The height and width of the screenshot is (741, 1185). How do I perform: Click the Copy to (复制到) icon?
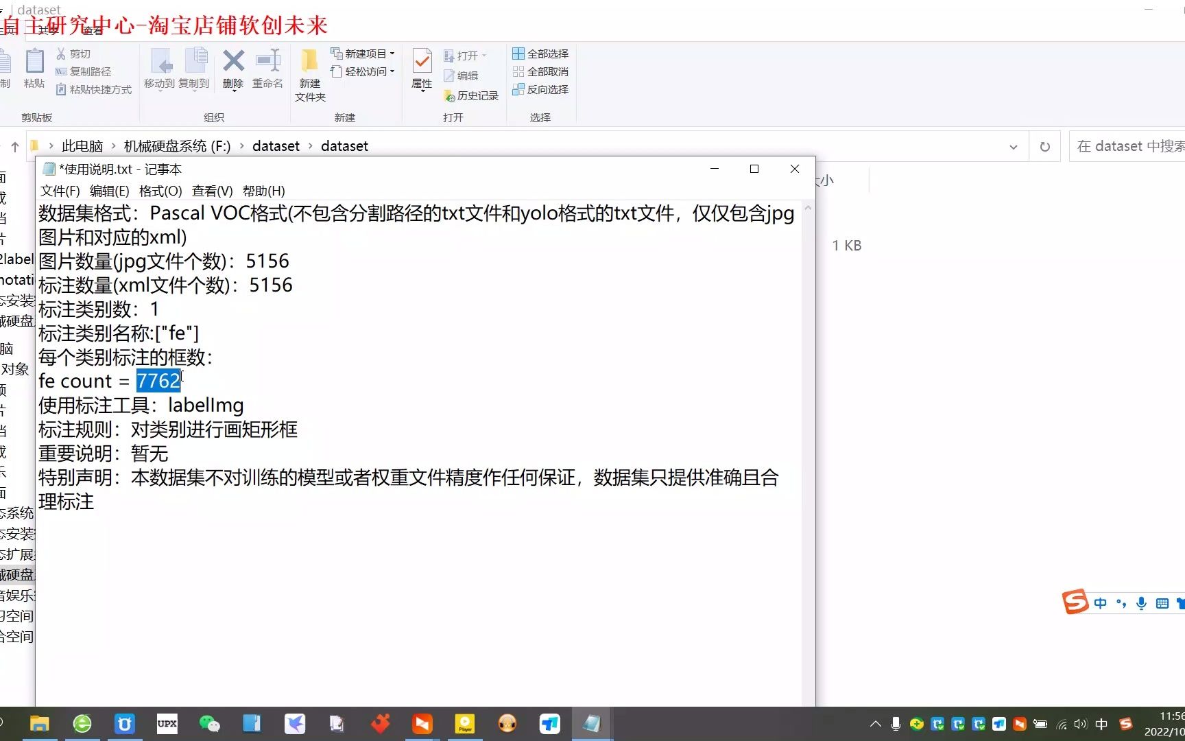tap(194, 68)
